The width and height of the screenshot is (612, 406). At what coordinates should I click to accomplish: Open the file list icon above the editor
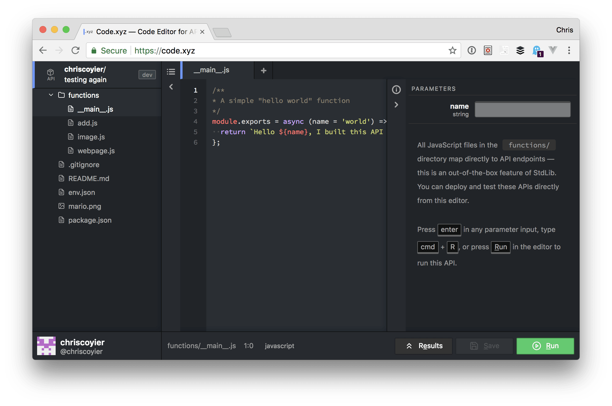tap(171, 71)
